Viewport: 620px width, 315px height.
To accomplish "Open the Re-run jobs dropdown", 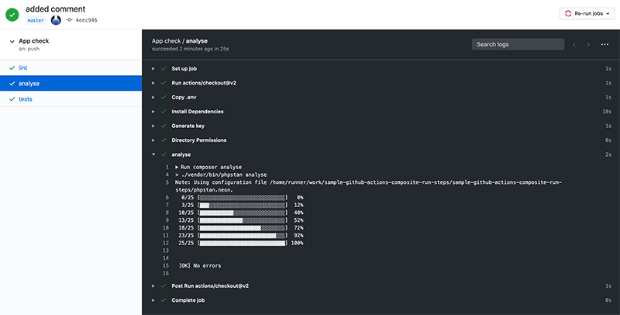I will pyautogui.click(x=587, y=14).
